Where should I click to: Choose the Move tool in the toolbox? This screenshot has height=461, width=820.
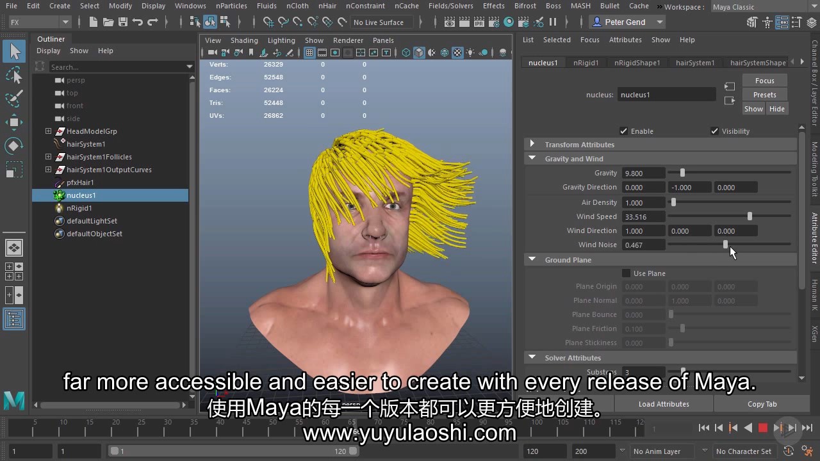14,122
